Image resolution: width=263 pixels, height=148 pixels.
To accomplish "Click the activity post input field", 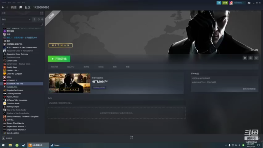I will [x=117, y=103].
